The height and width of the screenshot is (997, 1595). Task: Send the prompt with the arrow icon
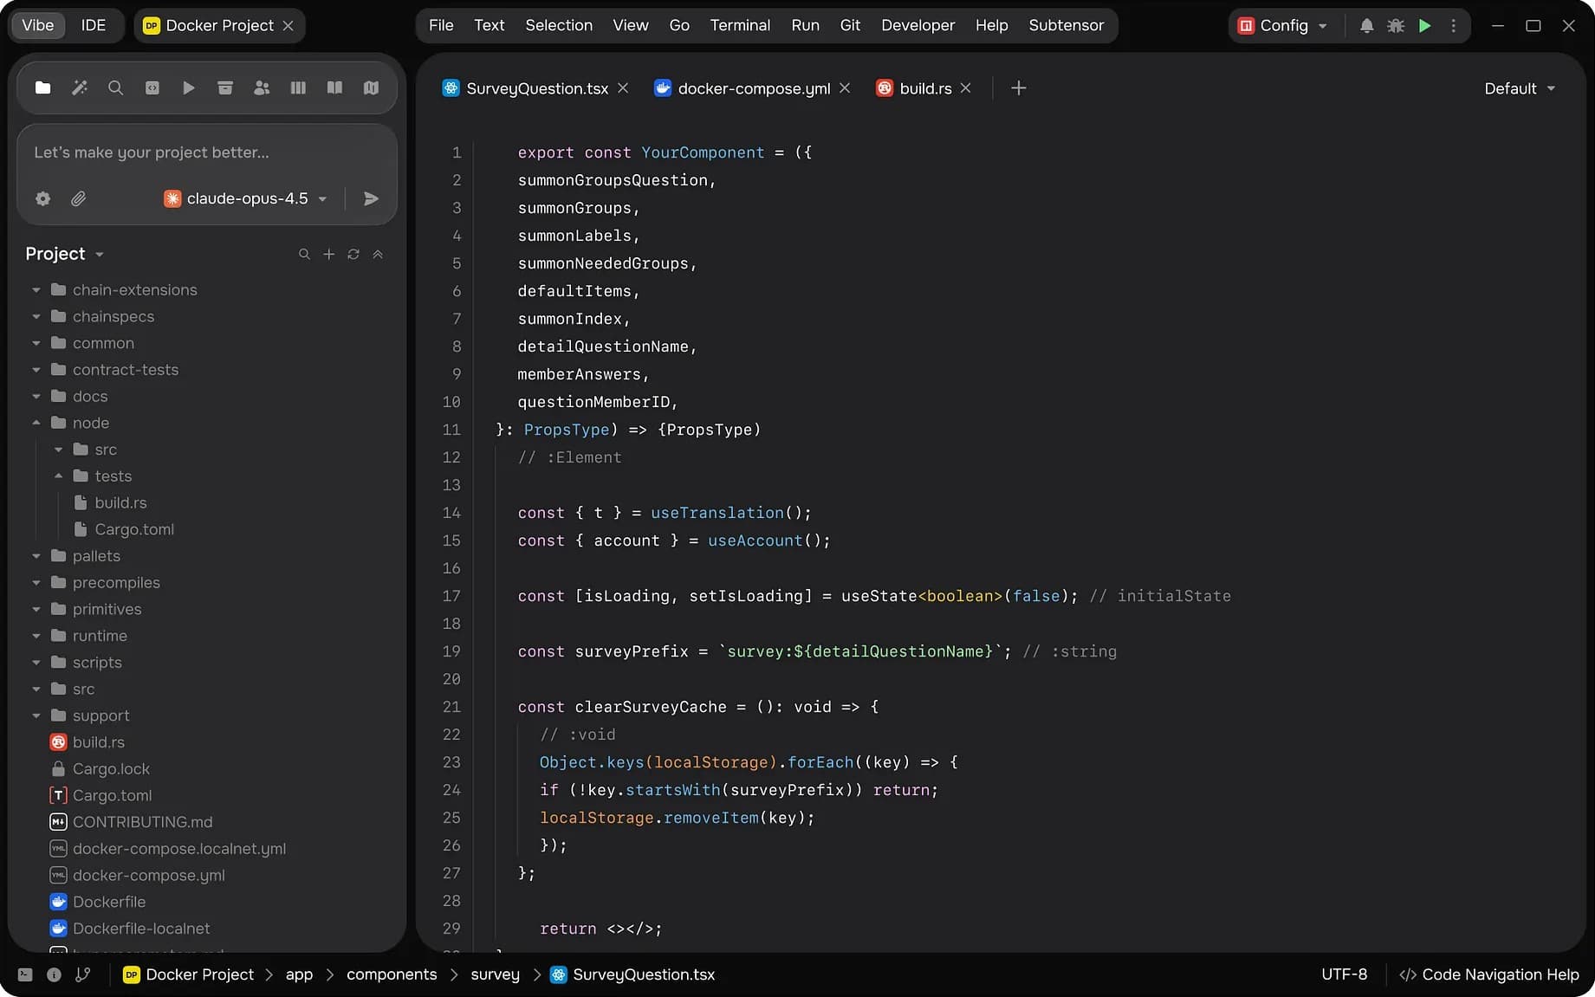pos(371,198)
